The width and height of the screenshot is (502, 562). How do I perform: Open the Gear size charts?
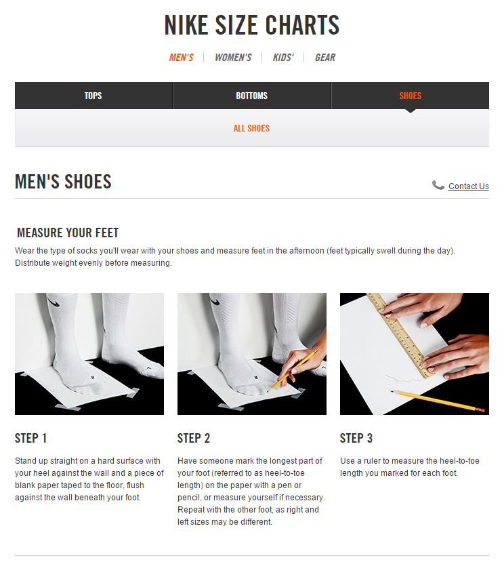[325, 58]
